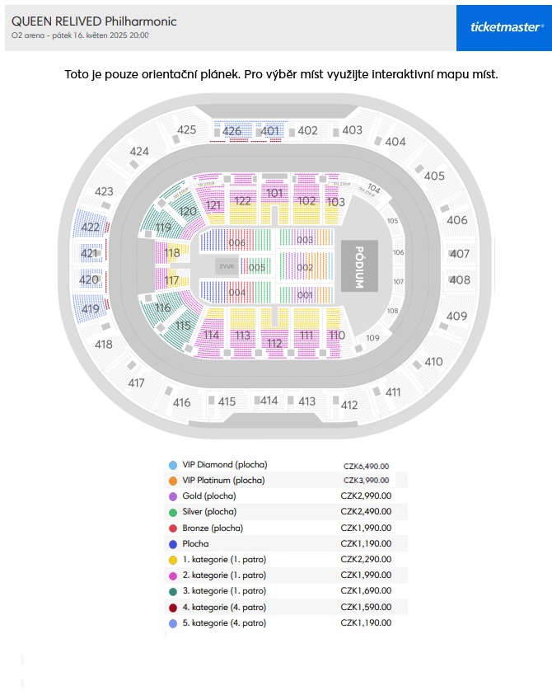
Task: Click the QUEEN RELIVED Philharmonic title
Action: 94,21
